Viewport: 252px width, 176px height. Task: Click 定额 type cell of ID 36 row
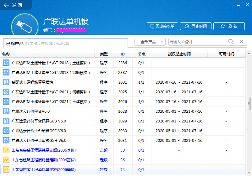click(104, 160)
